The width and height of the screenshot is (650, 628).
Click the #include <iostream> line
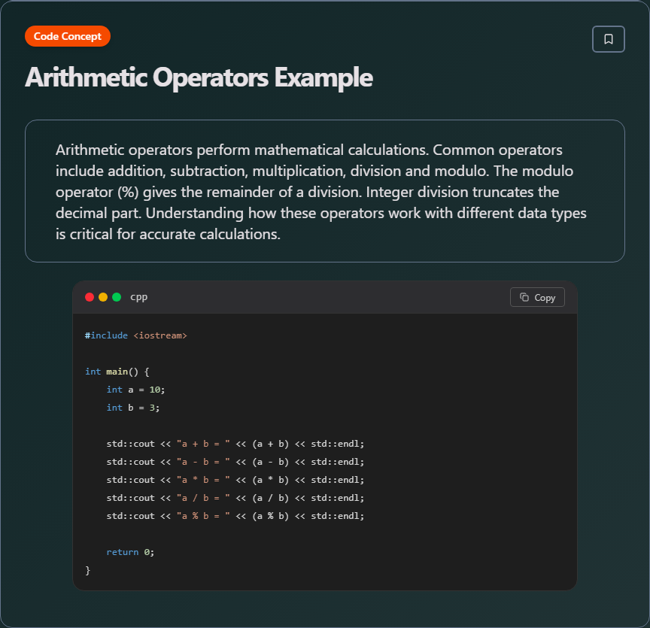click(136, 335)
